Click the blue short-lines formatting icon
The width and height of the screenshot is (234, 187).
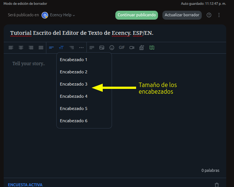click(51, 48)
